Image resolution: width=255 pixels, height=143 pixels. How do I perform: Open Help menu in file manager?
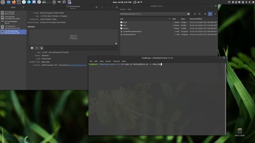pos(129,10)
